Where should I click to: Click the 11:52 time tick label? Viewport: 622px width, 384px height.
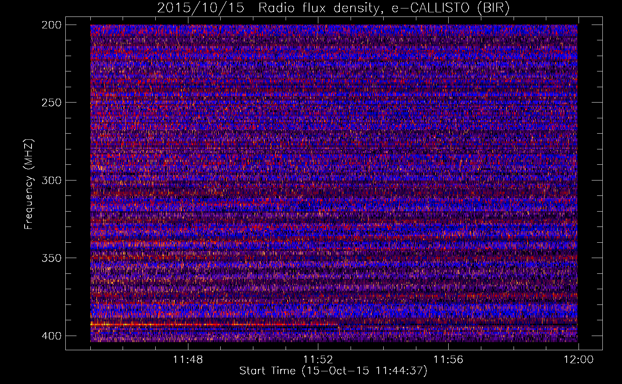(318, 360)
